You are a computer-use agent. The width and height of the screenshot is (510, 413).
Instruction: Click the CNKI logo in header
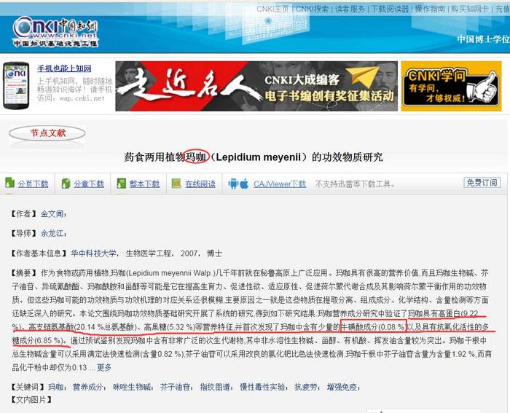[55, 31]
